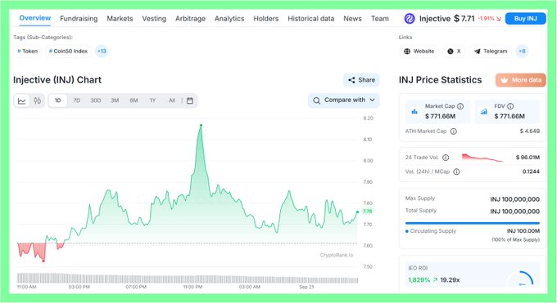Click the 19.29x ROI multiplier
Viewport: 557px width, 303px height.
click(x=450, y=280)
